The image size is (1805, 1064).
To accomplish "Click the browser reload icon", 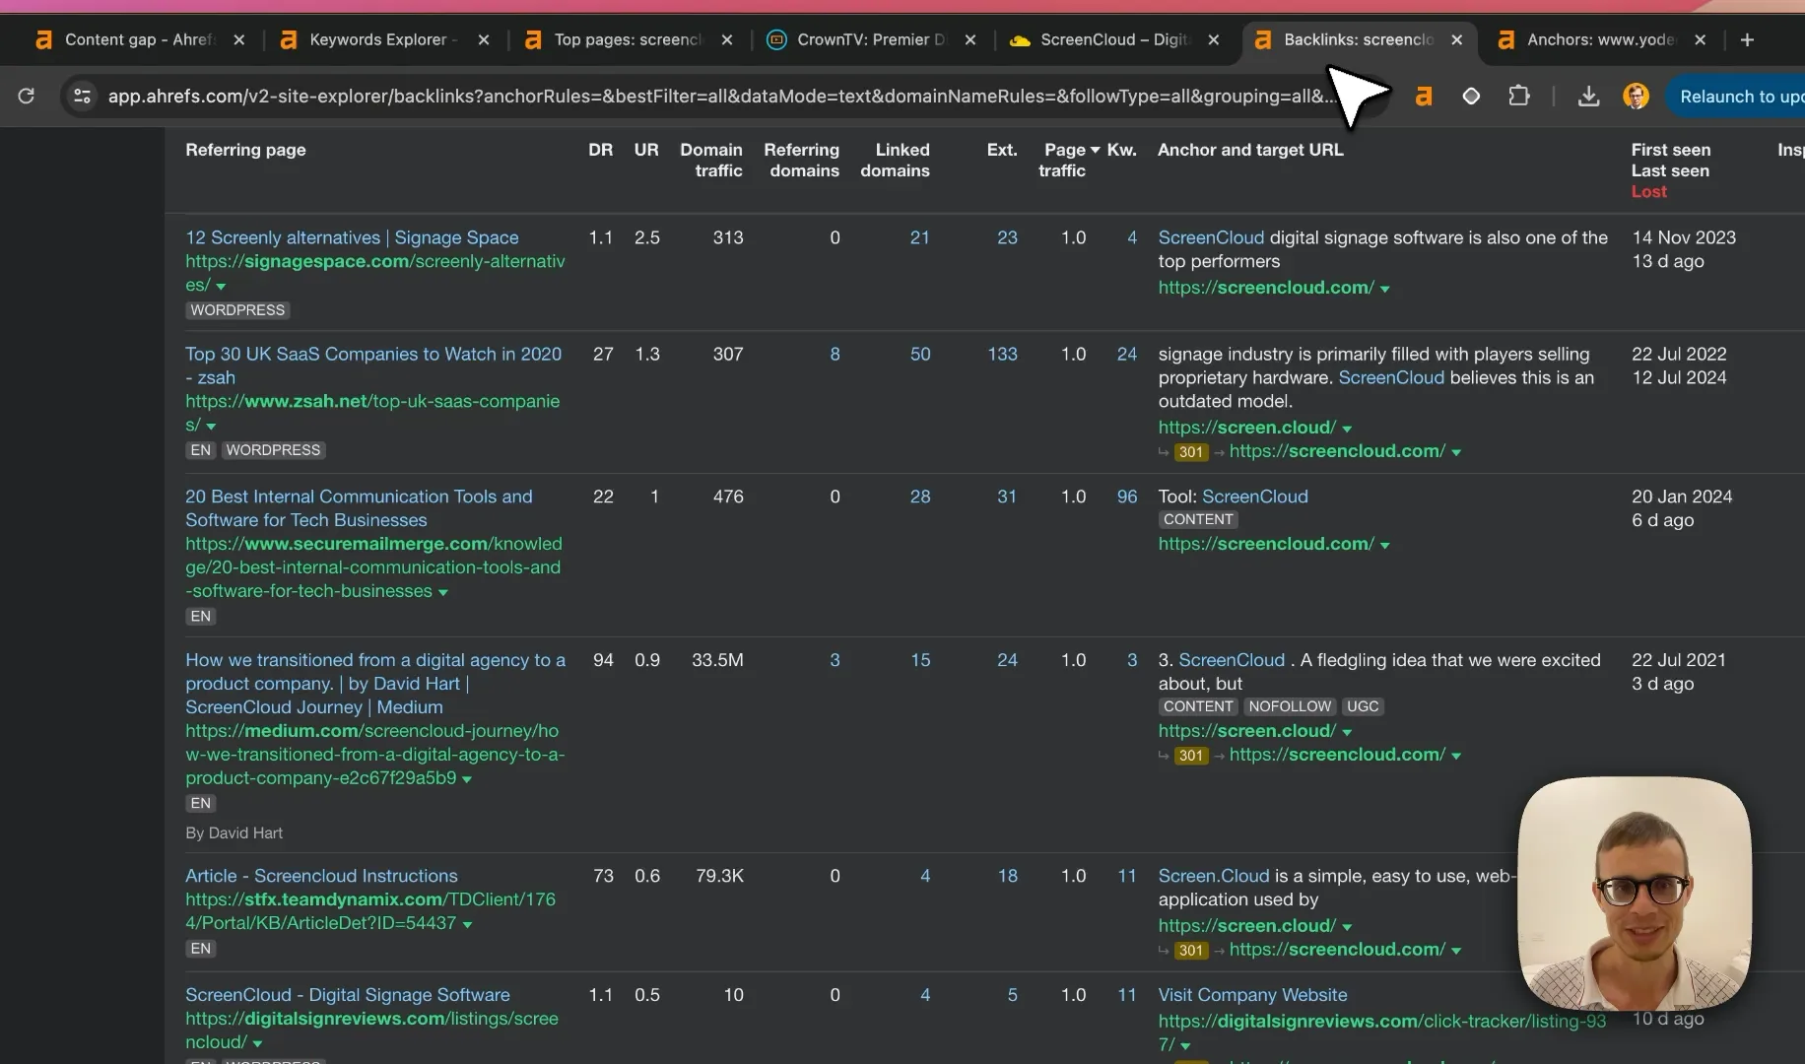I will pos(27,96).
